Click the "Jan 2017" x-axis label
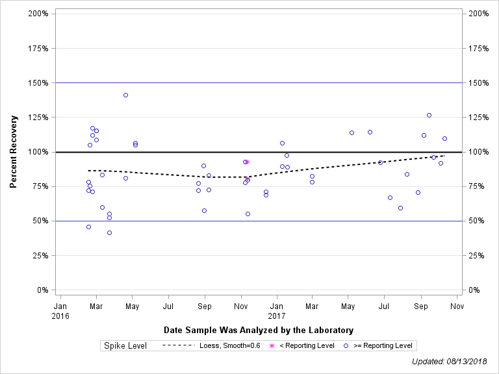 click(x=277, y=311)
